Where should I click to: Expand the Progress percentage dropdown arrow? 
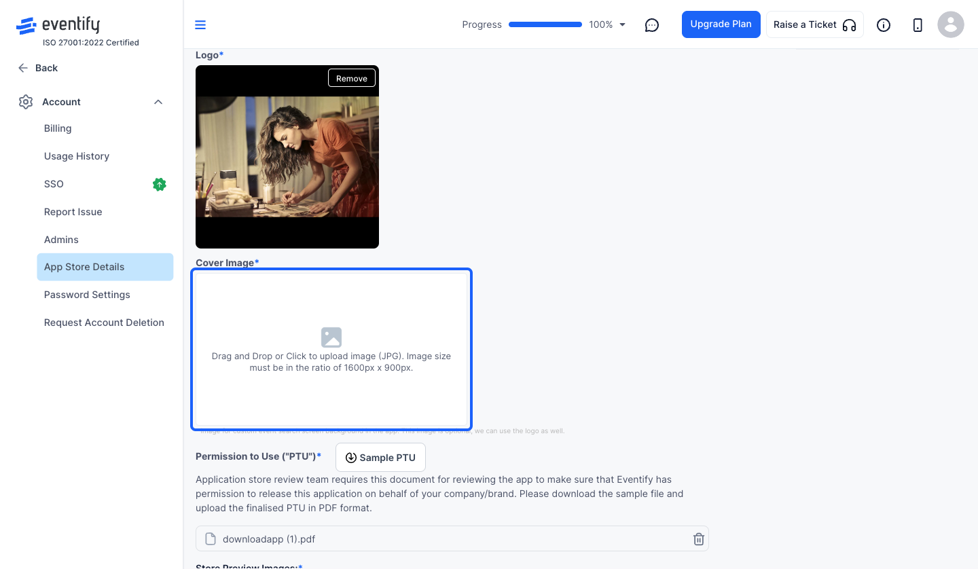[623, 25]
